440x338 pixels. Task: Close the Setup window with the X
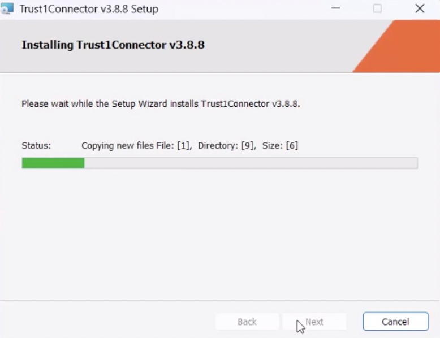tap(420, 8)
